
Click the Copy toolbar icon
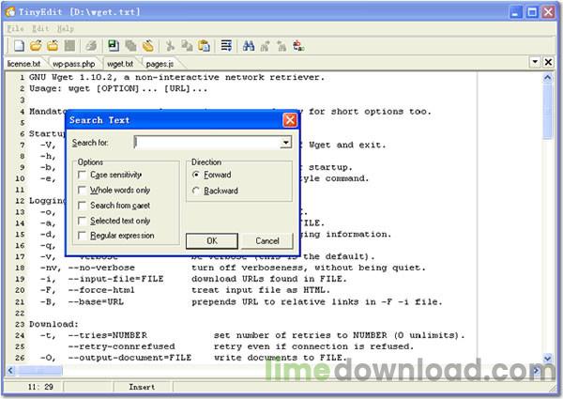[187, 46]
